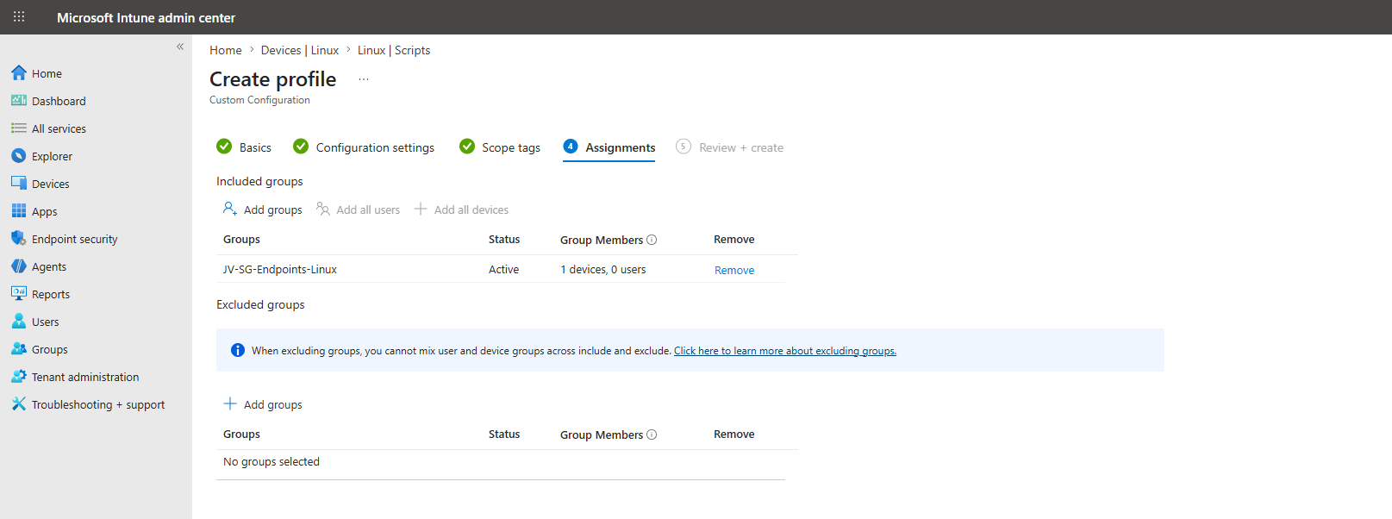Click the Home house icon in sidebar
Viewport: 1392px width, 519px height.
19,73
